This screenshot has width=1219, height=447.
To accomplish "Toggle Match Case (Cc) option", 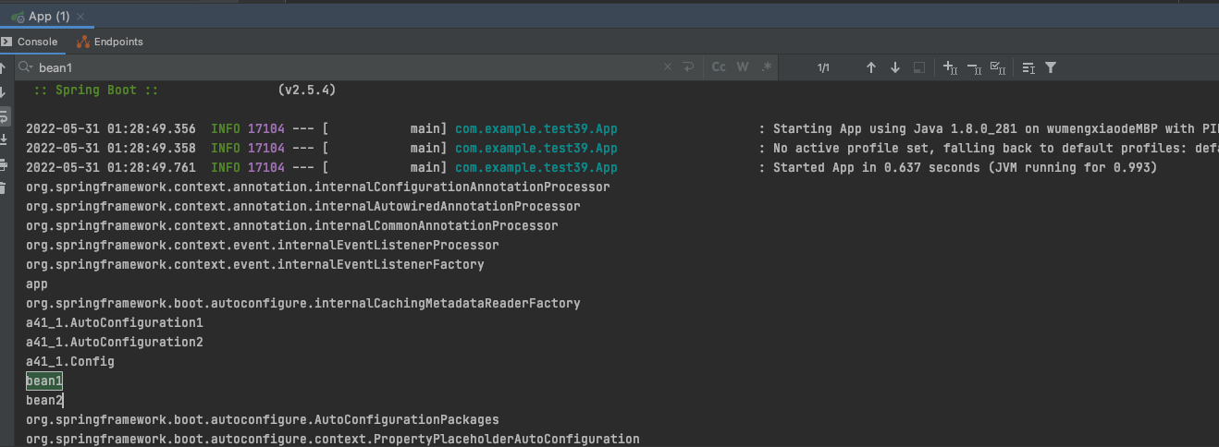I will (719, 67).
